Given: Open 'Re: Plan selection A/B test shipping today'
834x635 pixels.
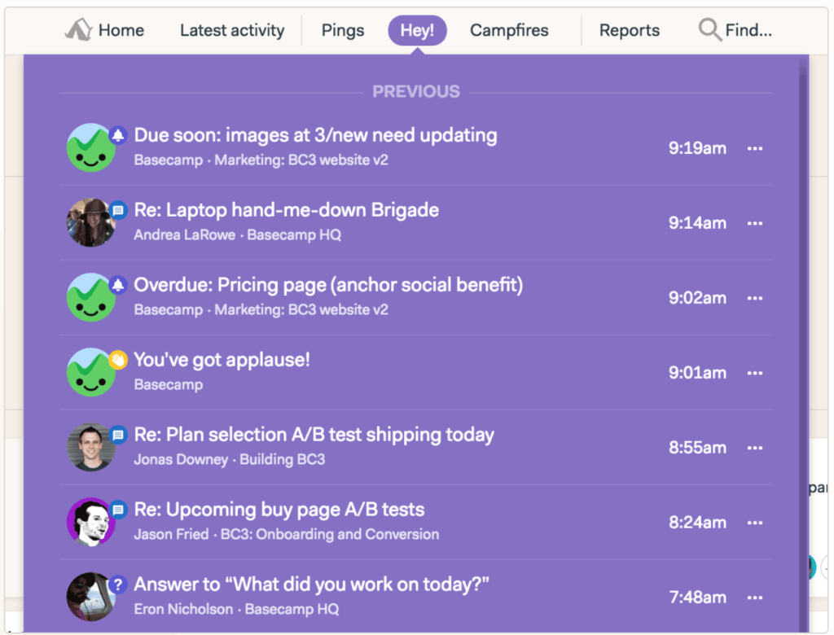Looking at the screenshot, I should 314,435.
